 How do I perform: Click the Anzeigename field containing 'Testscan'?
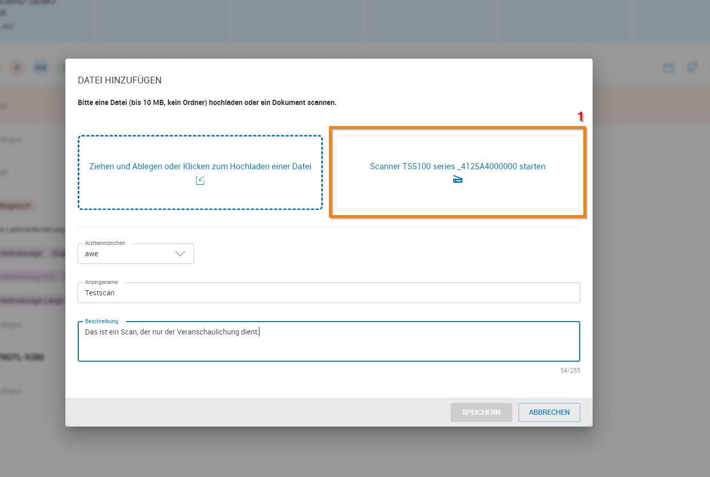328,292
